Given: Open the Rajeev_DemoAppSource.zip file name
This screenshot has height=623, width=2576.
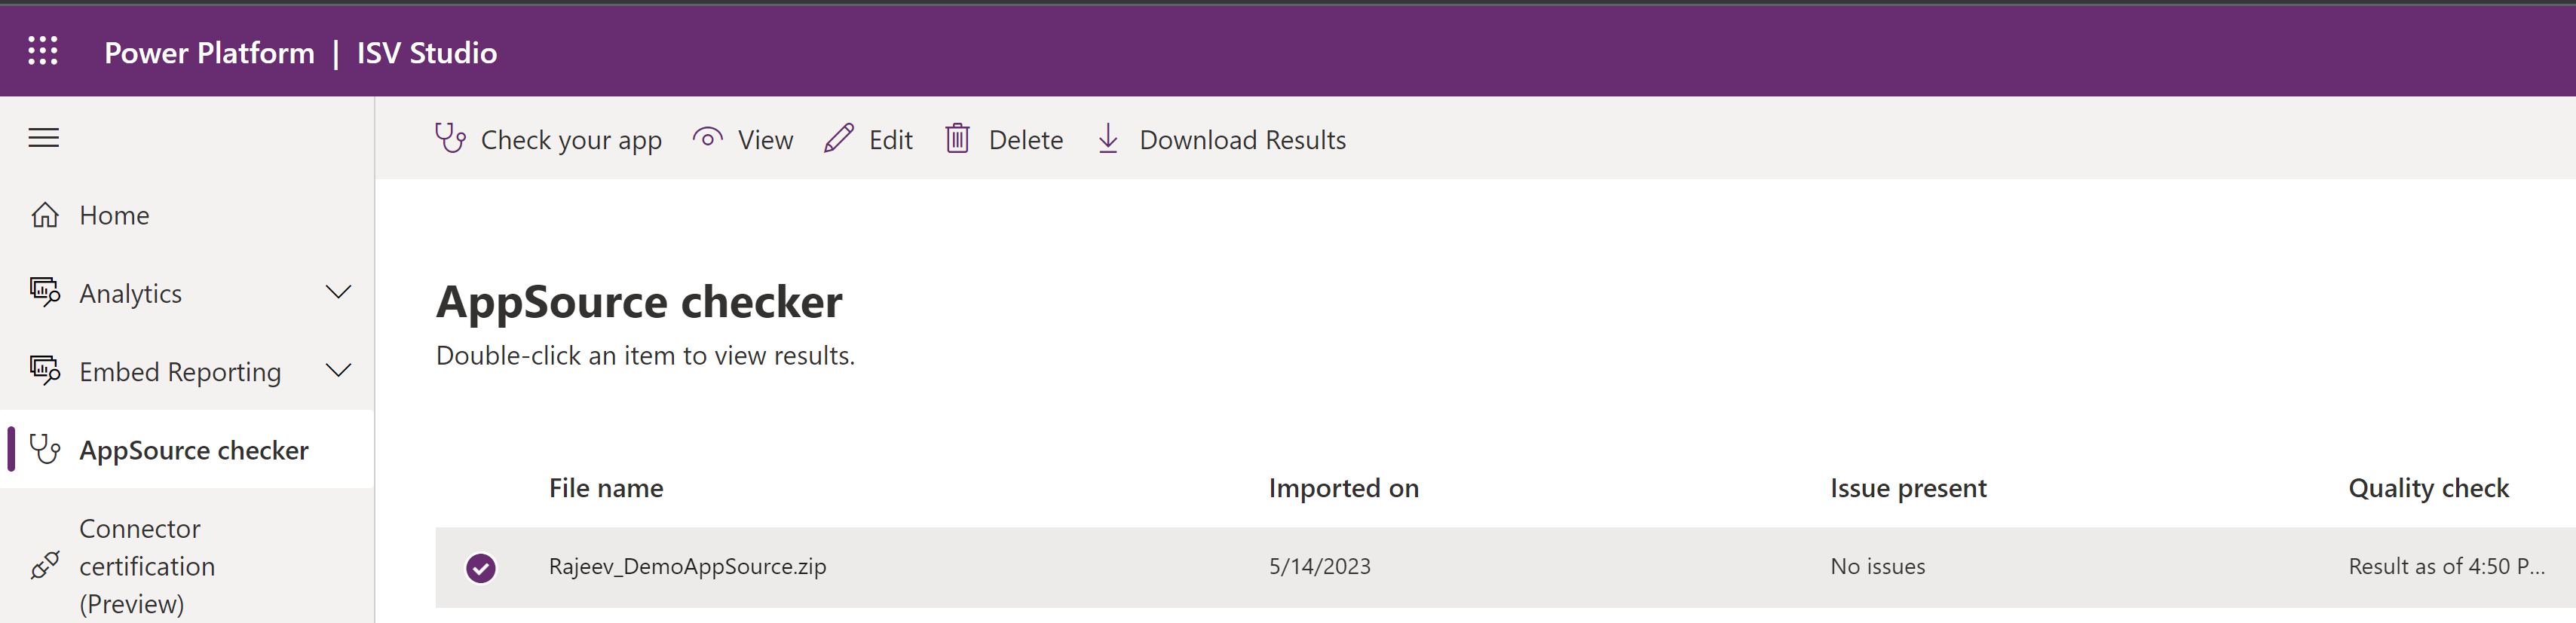Looking at the screenshot, I should [x=688, y=567].
